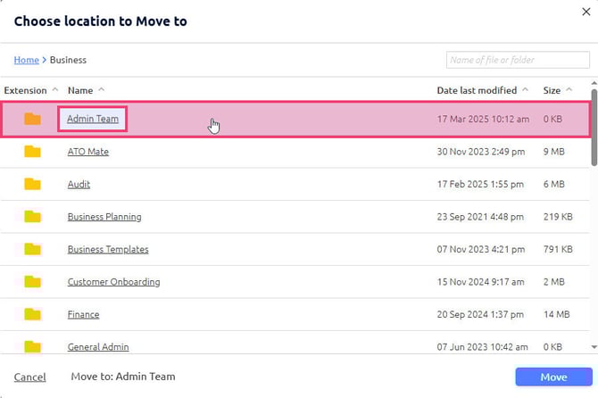Click date 07 Nov 2023 4:21 pm

coord(481,249)
